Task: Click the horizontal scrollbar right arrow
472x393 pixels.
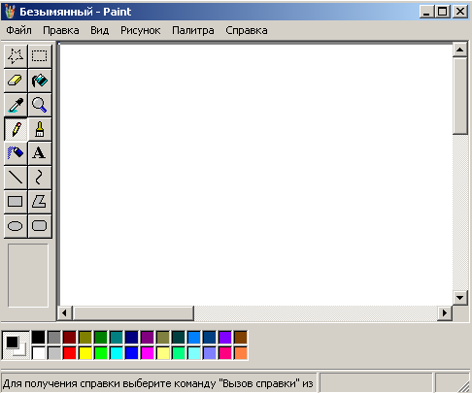Action: pos(445,313)
